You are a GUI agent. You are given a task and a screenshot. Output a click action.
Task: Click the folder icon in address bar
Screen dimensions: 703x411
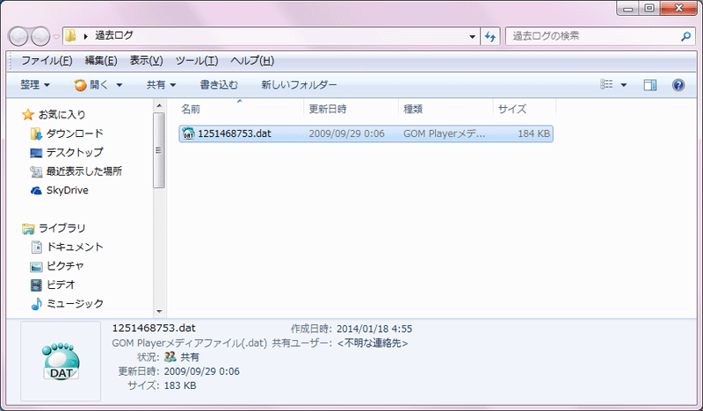coord(70,35)
